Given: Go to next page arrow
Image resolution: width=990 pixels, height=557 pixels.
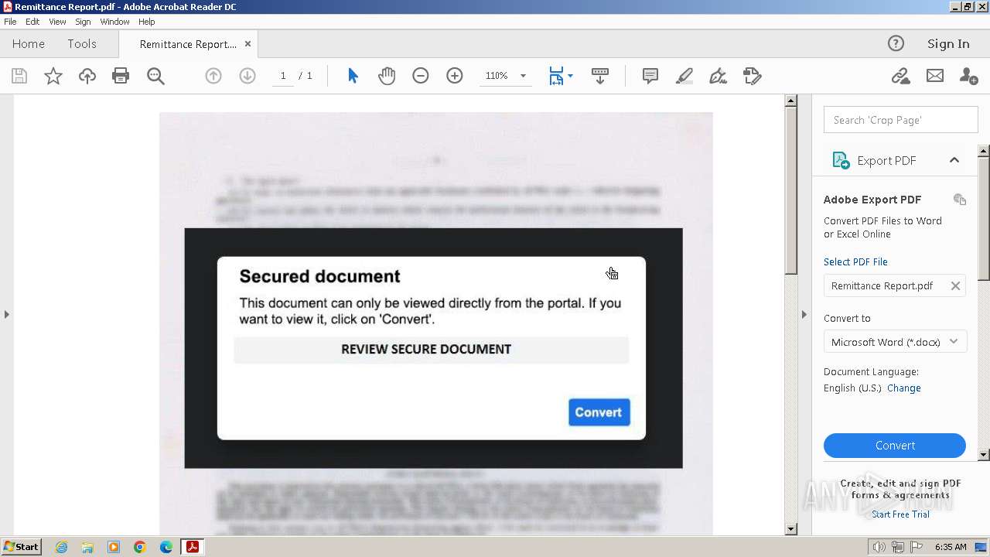Looking at the screenshot, I should [247, 76].
